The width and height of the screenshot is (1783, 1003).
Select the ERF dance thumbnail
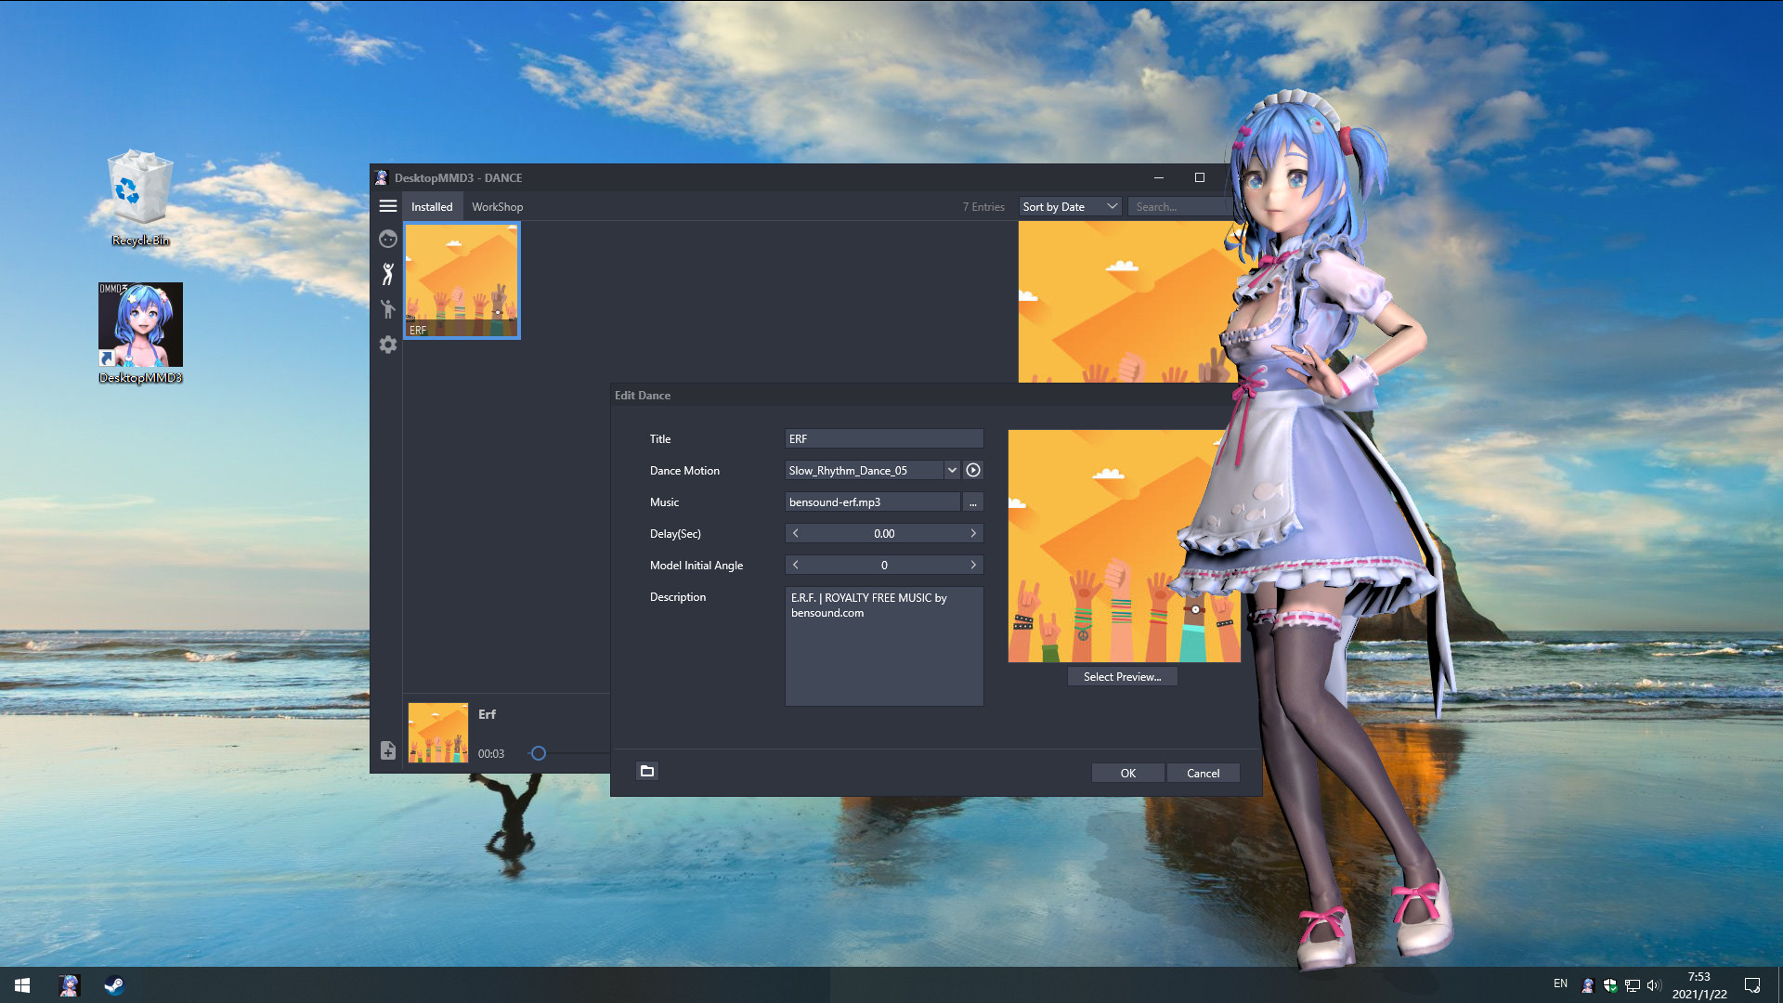click(x=462, y=280)
